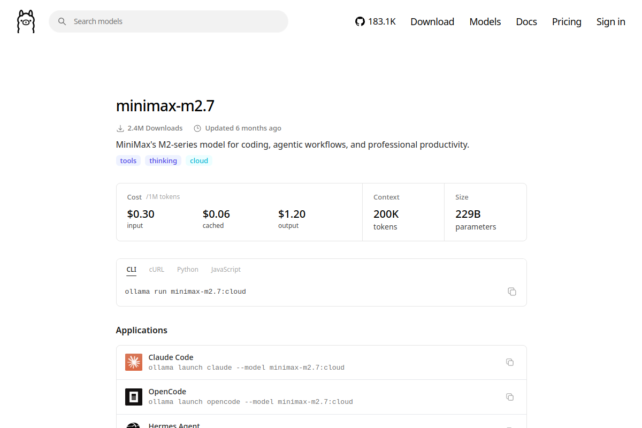Viewport: 642px width, 428px height.
Task: Select the cloud tag
Action: click(199, 160)
